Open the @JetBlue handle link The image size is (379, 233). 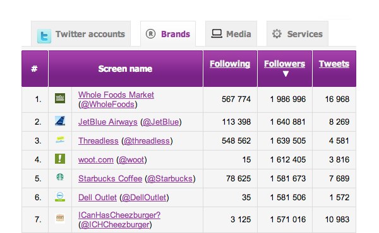click(160, 122)
